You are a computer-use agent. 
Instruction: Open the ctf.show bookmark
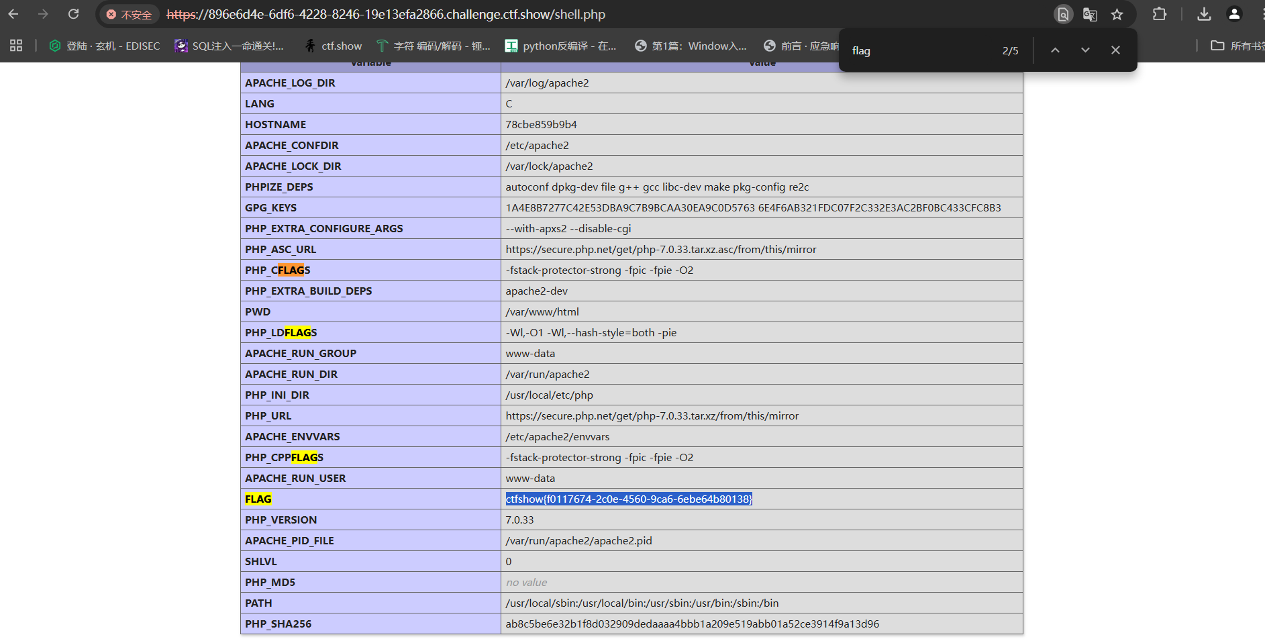pos(334,46)
